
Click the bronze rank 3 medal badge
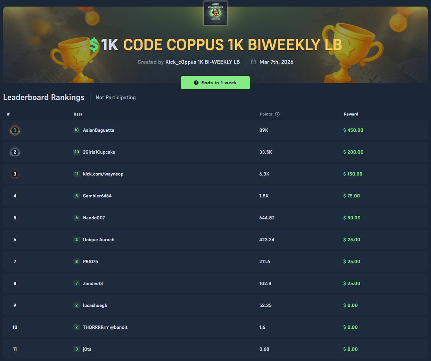tap(15, 174)
